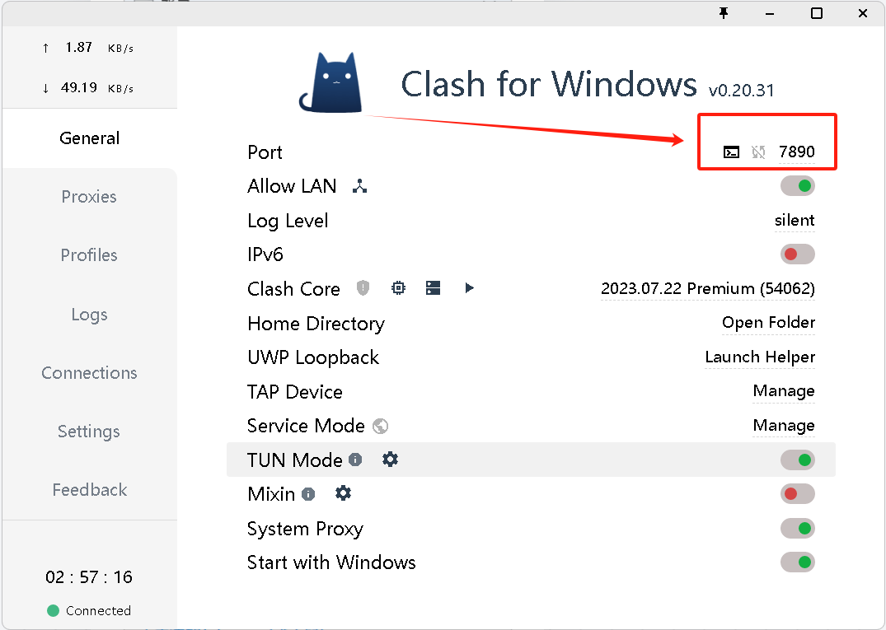The height and width of the screenshot is (630, 886).
Task: Open Mixin gear settings
Action: [x=343, y=493]
